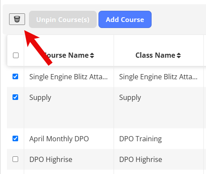Image resolution: width=206 pixels, height=174 pixels.
Task: Click the DPO Training class name
Action: tap(140, 139)
